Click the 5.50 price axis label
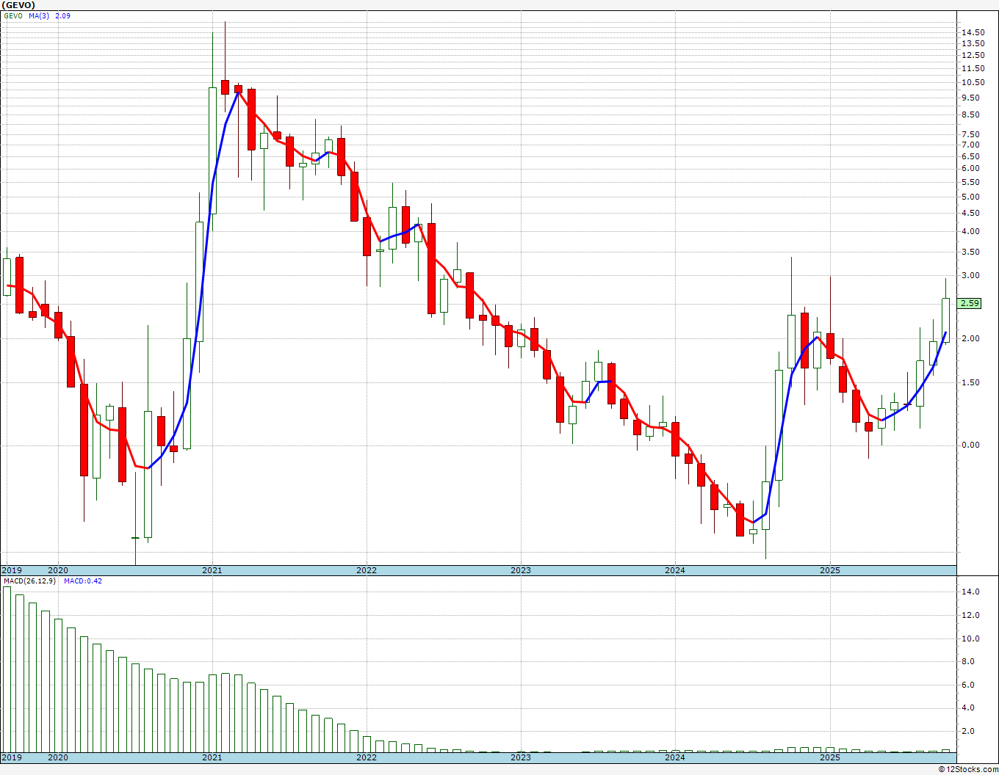Image resolution: width=999 pixels, height=775 pixels. [x=970, y=182]
